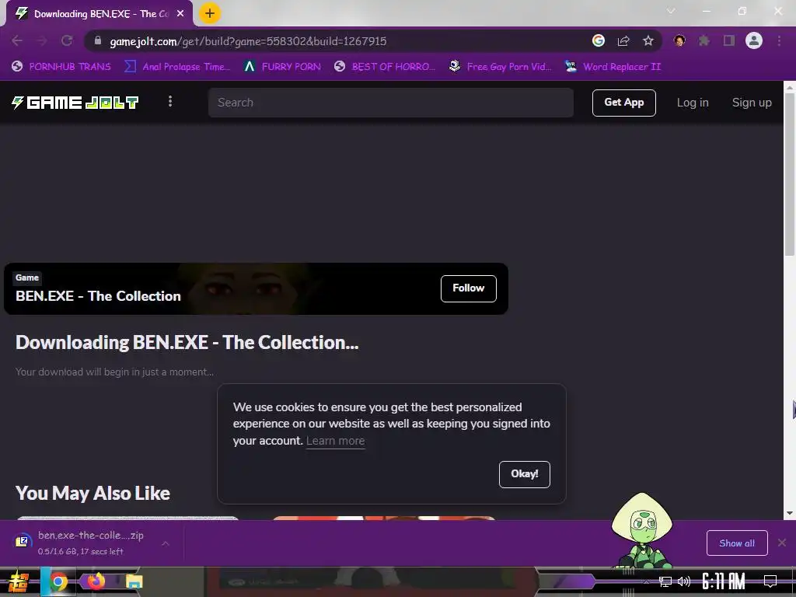796x597 pixels.
Task: Open File Explorer from taskbar
Action: tap(134, 581)
